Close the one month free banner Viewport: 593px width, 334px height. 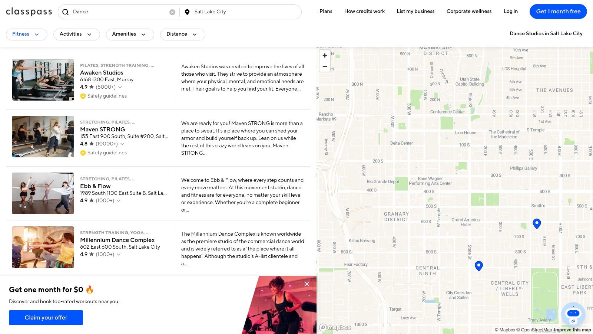[307, 284]
